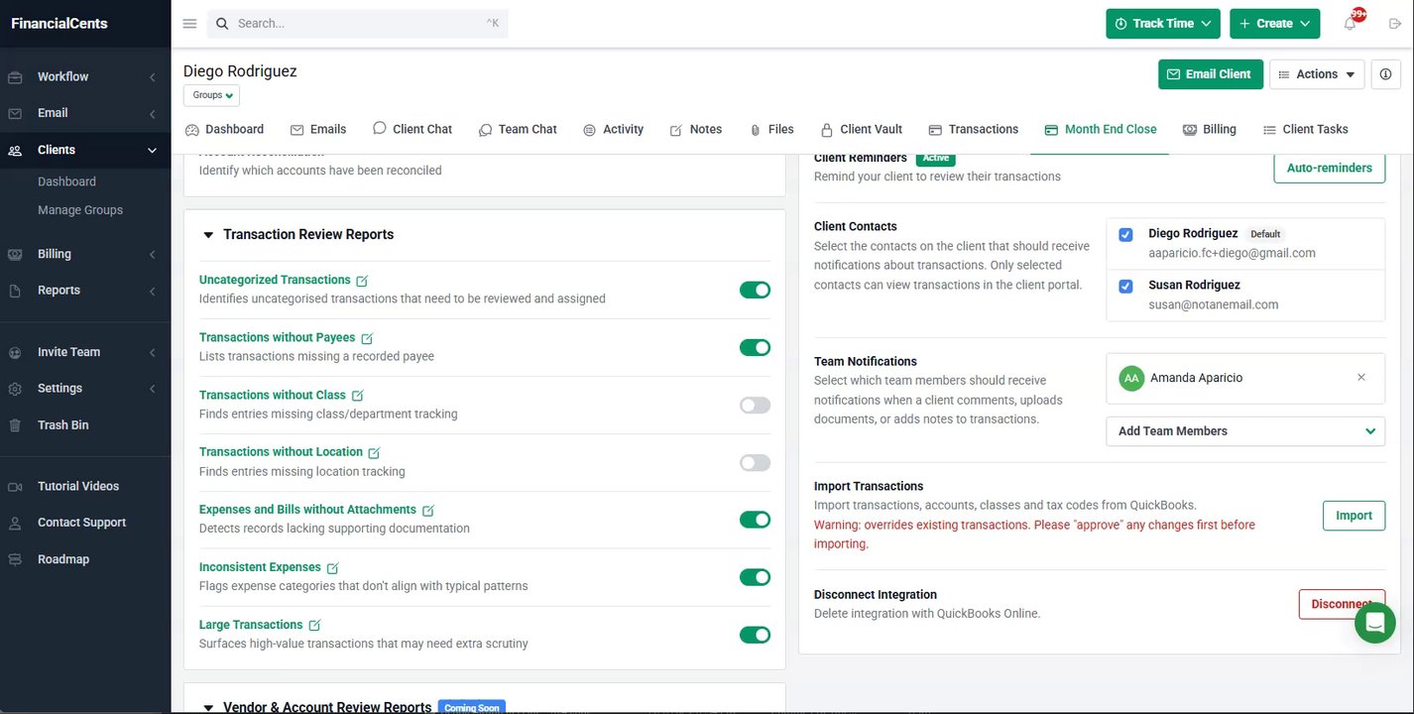Click the Auto-reminders button
The width and height of the screenshot is (1414, 714).
(x=1329, y=168)
